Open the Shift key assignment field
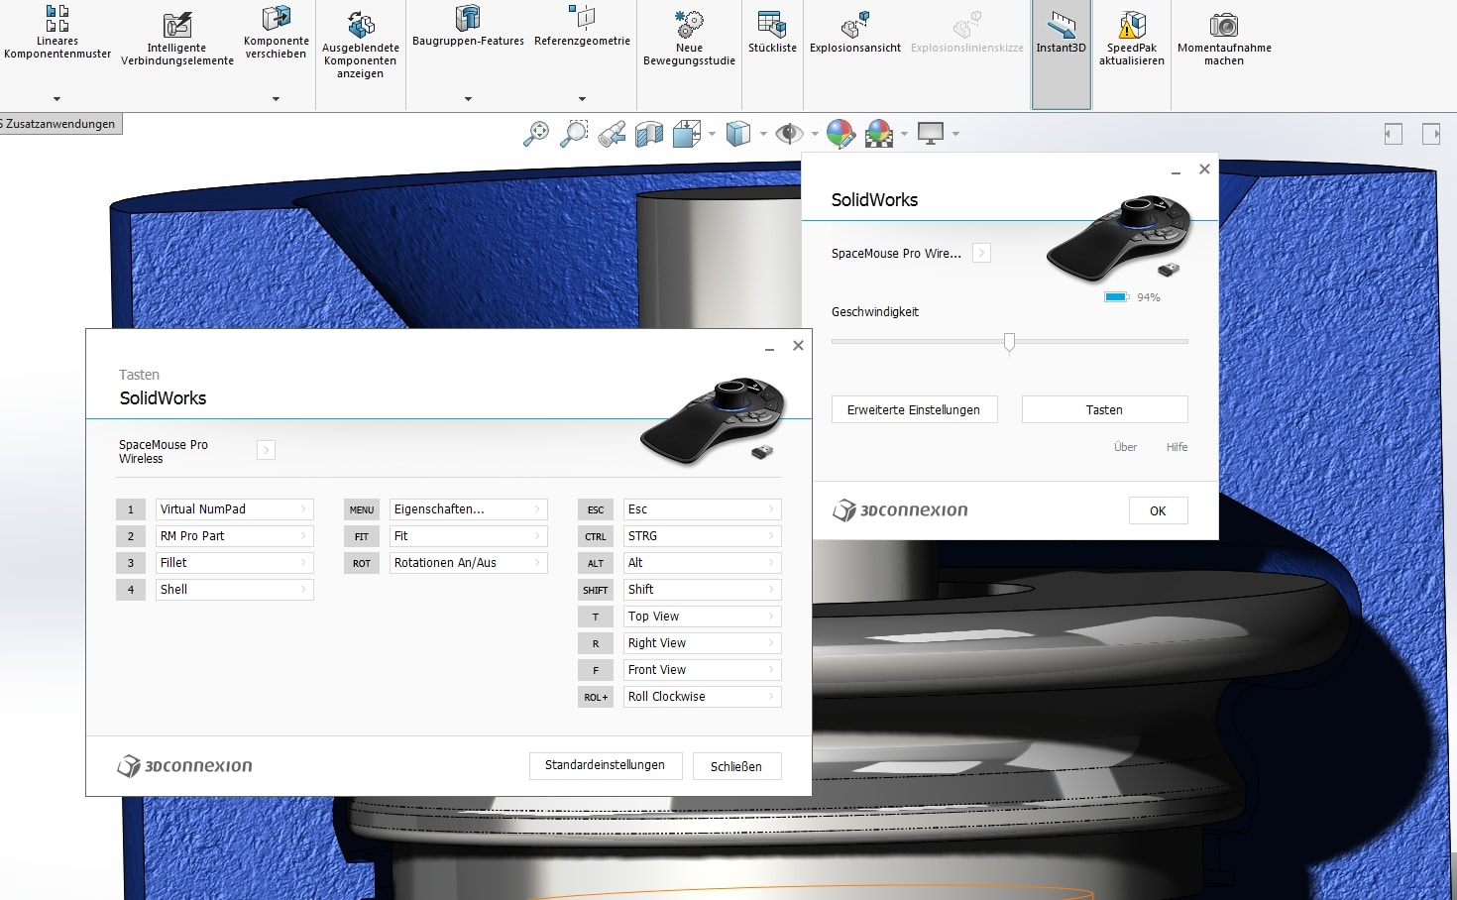This screenshot has width=1457, height=900. [x=703, y=590]
